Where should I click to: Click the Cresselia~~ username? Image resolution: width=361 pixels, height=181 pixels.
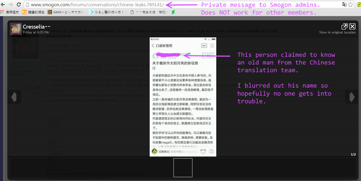(x=36, y=27)
